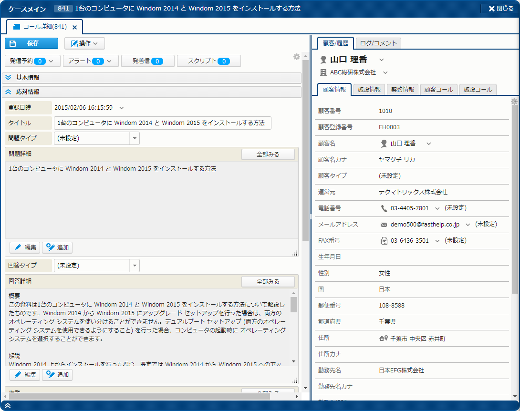Close the コール詳細(841) tab with the x
520x411 pixels.
pos(74,27)
